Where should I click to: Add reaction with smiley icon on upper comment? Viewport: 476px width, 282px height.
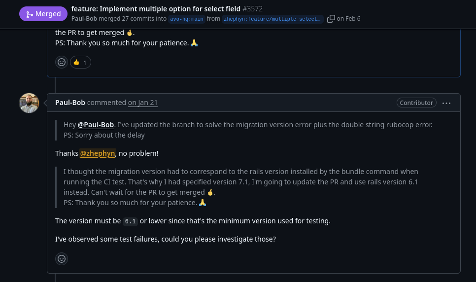[62, 62]
